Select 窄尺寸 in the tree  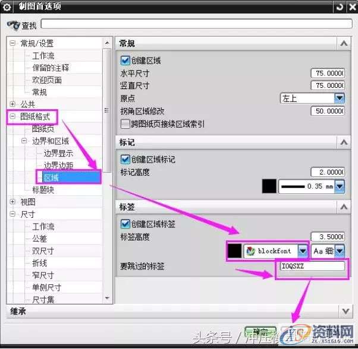click(43, 275)
